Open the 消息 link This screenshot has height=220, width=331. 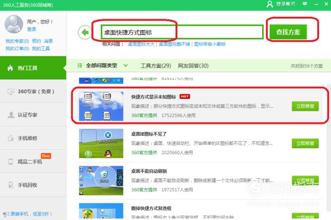coord(48,41)
